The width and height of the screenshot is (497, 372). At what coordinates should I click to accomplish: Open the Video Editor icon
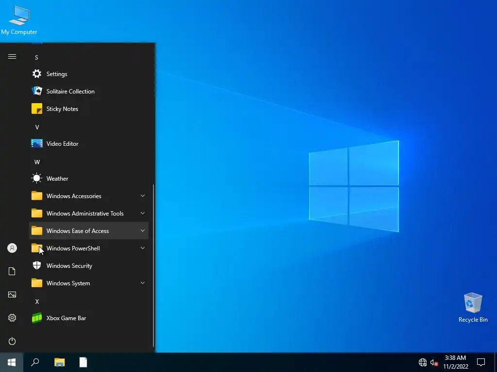pyautogui.click(x=37, y=143)
